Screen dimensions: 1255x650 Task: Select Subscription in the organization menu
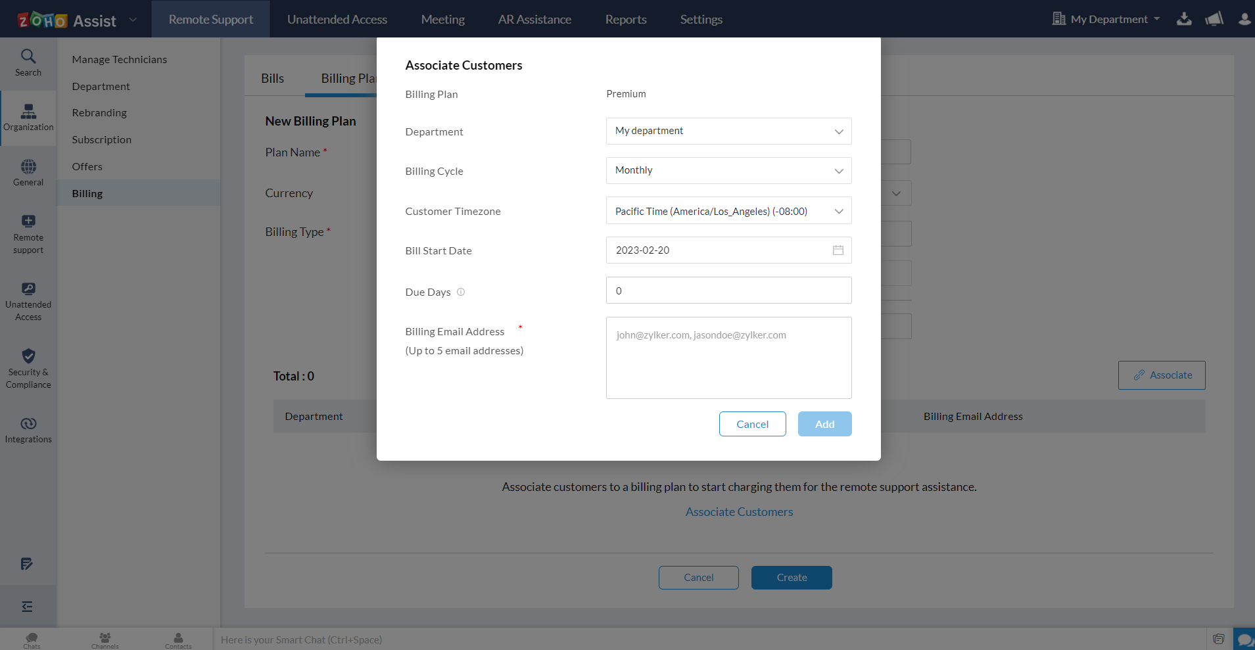102,139
